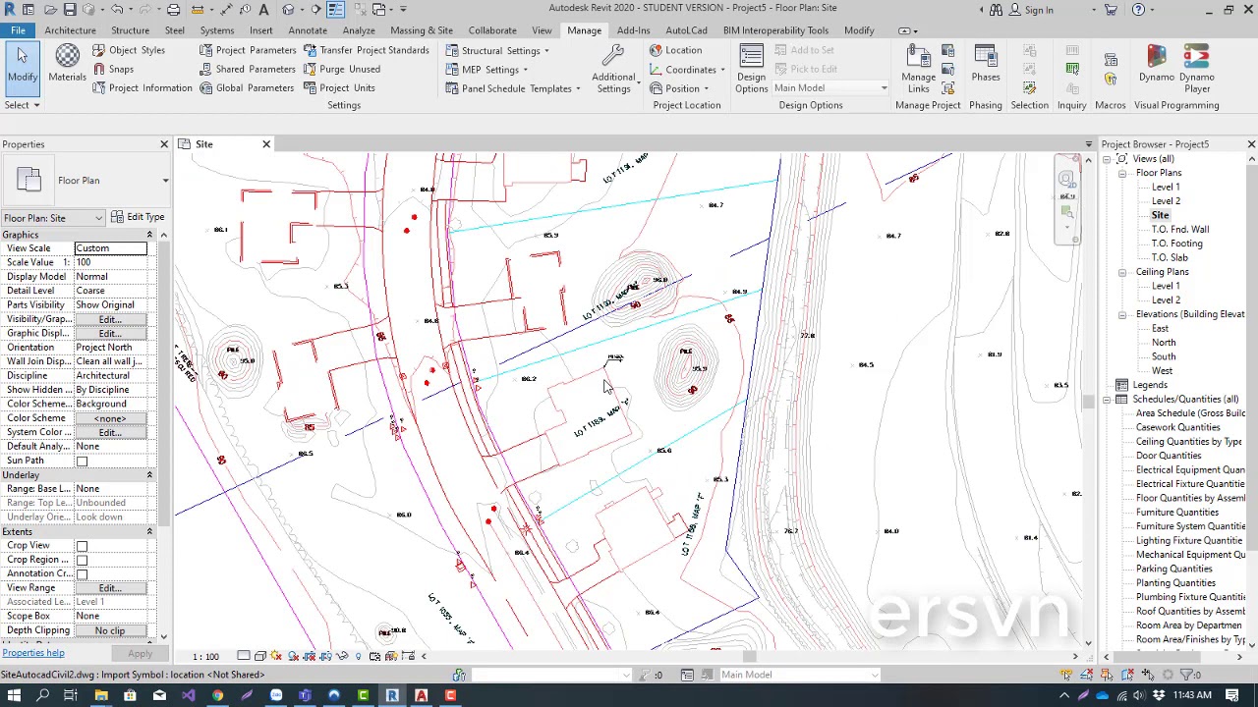Launch Dynamo Player

1196,69
